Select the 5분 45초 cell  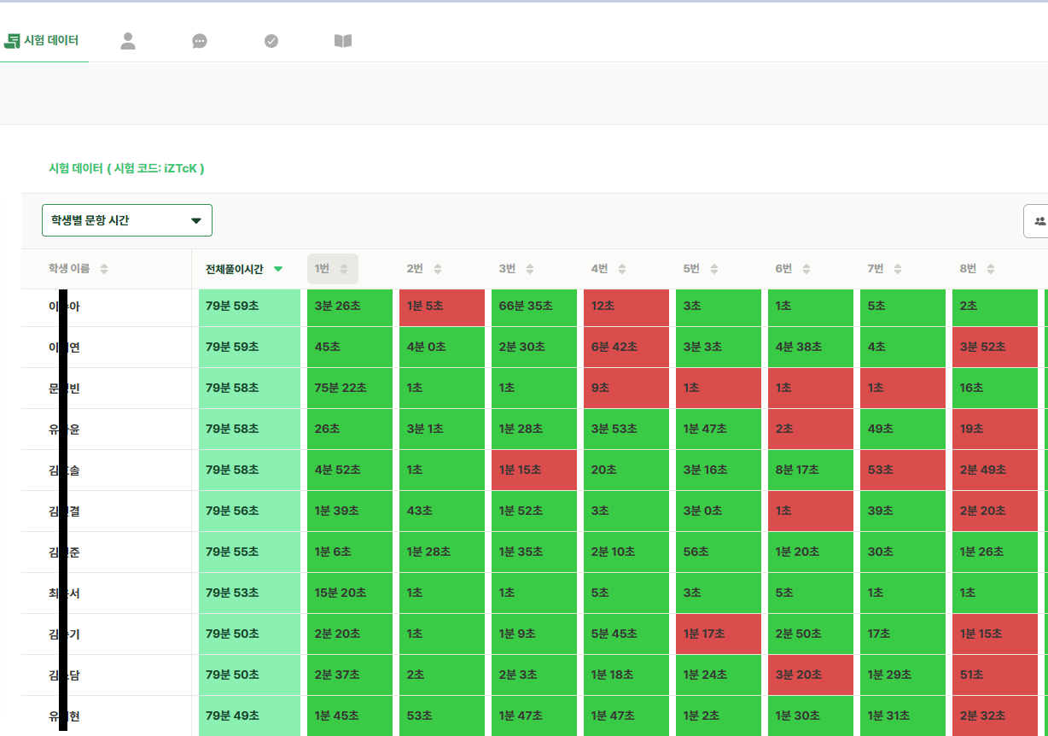tap(626, 634)
